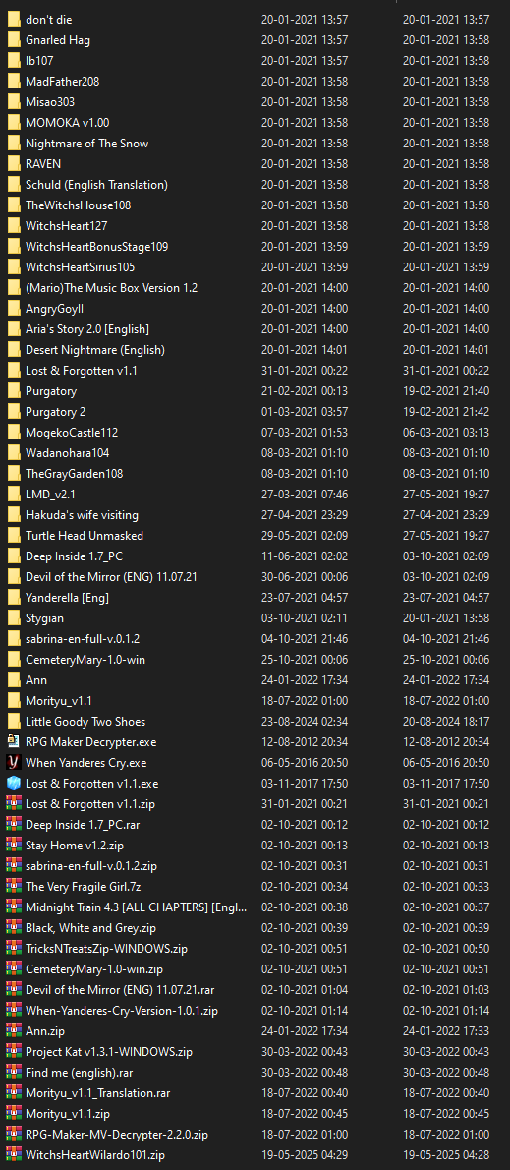Click the AngryGoyll folder icon
510x1170 pixels.
click(14, 308)
